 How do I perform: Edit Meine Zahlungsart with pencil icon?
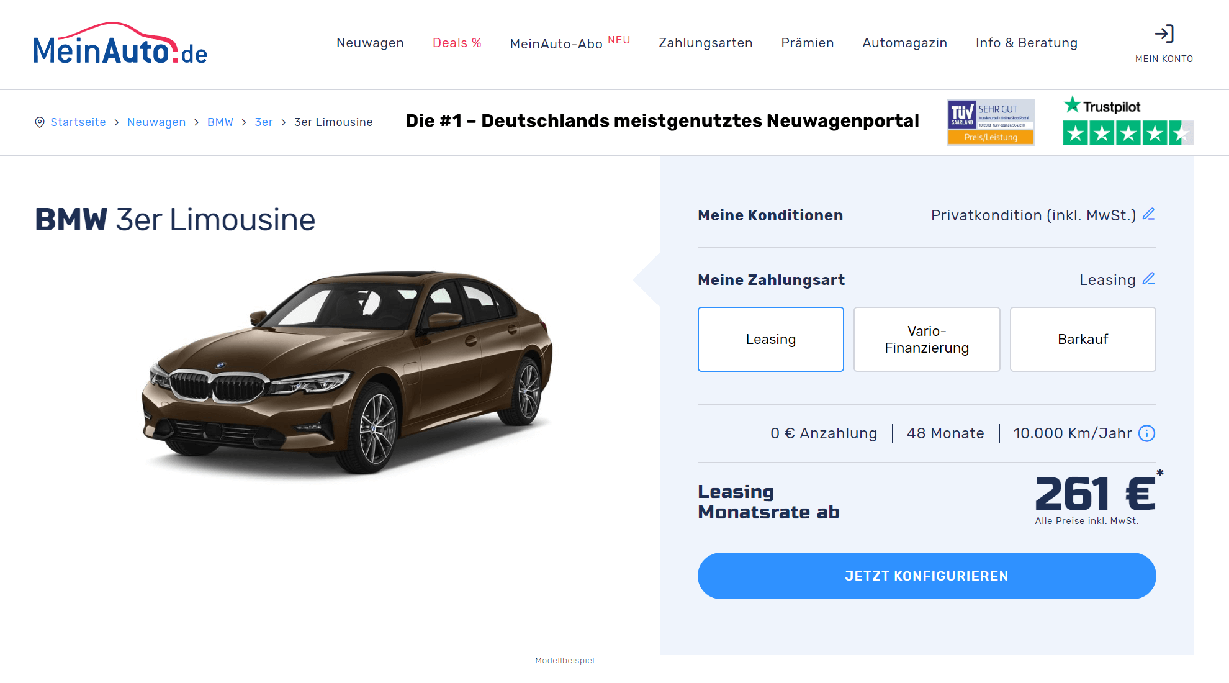pyautogui.click(x=1149, y=279)
